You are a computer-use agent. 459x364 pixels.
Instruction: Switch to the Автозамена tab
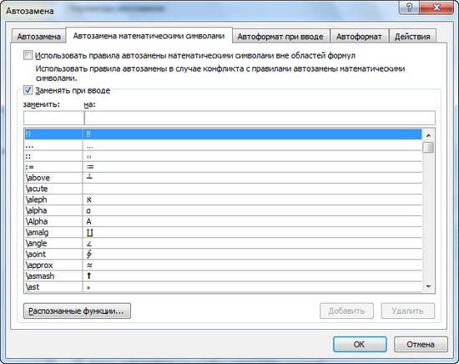38,37
